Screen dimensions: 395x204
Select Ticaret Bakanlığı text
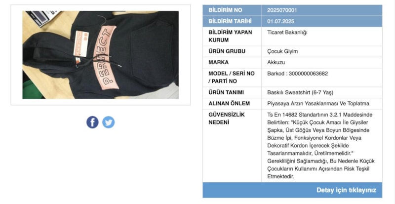[287, 33]
